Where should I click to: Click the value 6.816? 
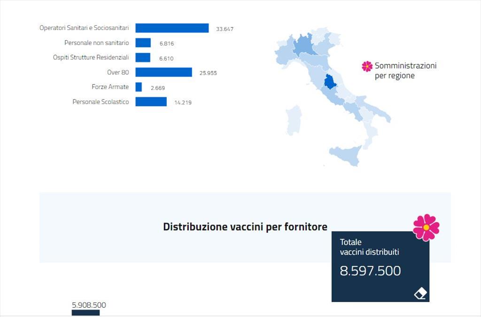point(167,44)
